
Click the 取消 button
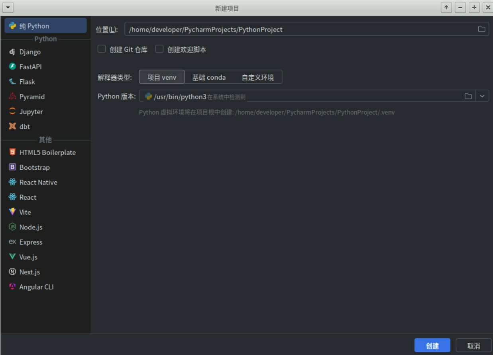473,346
